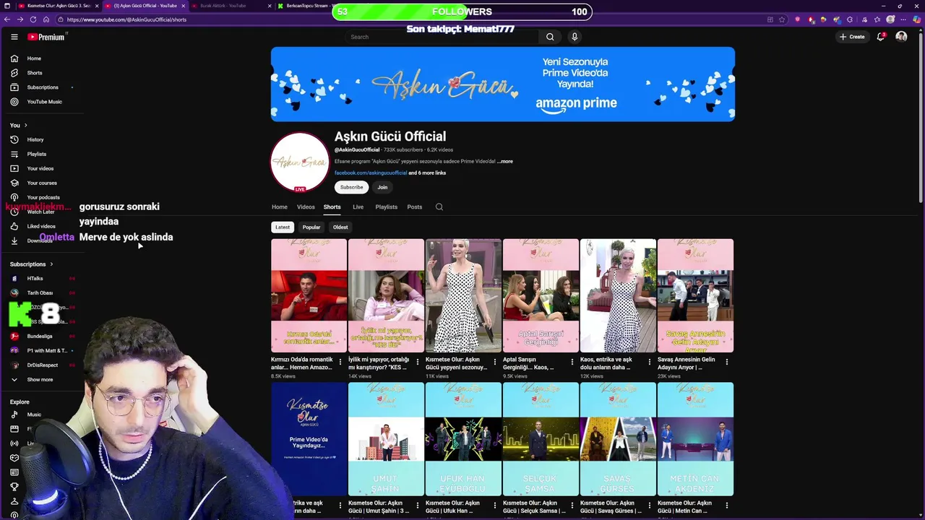Click the Create button
925x520 pixels.
[852, 37]
